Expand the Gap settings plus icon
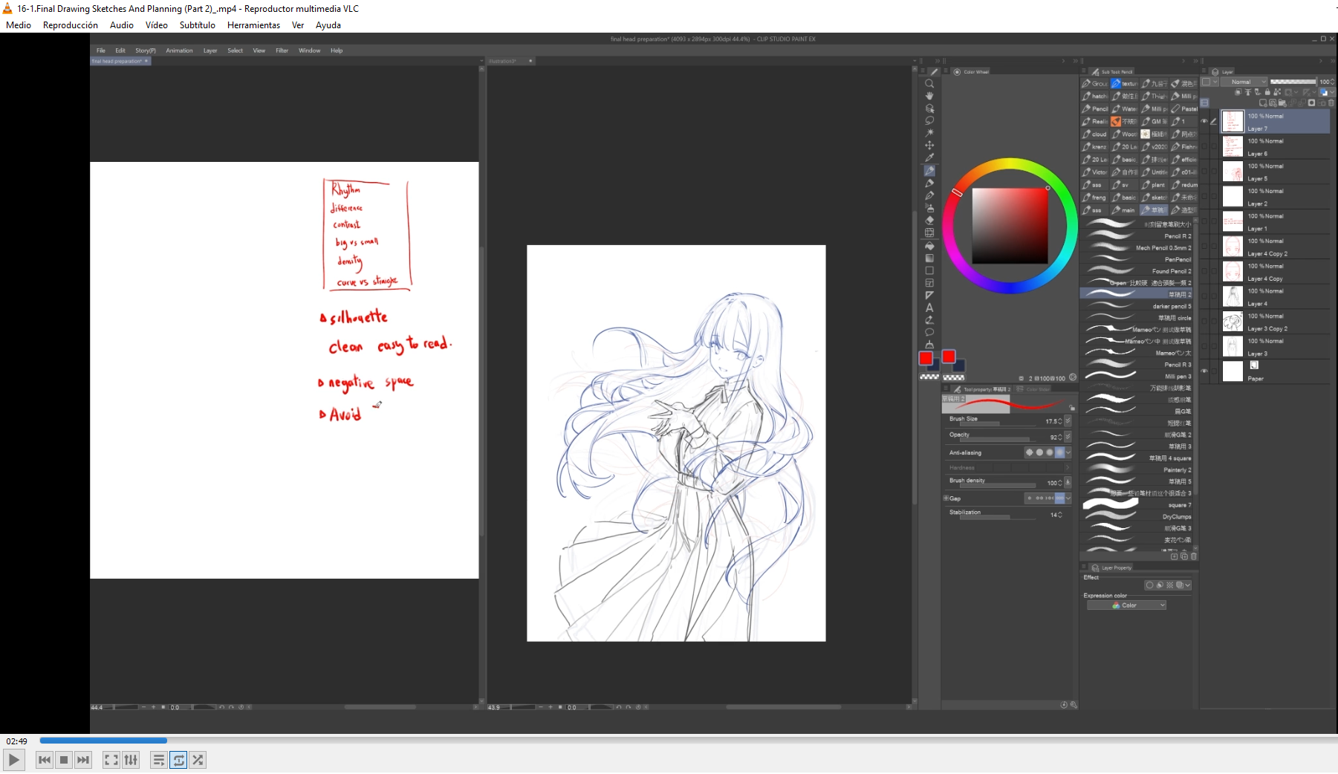This screenshot has width=1338, height=774. pos(946,498)
